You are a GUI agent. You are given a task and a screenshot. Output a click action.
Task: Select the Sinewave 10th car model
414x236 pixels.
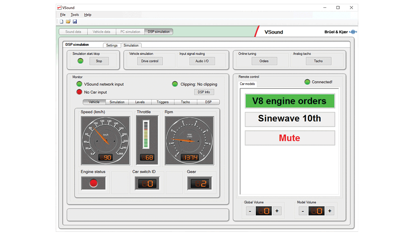pos(289,119)
